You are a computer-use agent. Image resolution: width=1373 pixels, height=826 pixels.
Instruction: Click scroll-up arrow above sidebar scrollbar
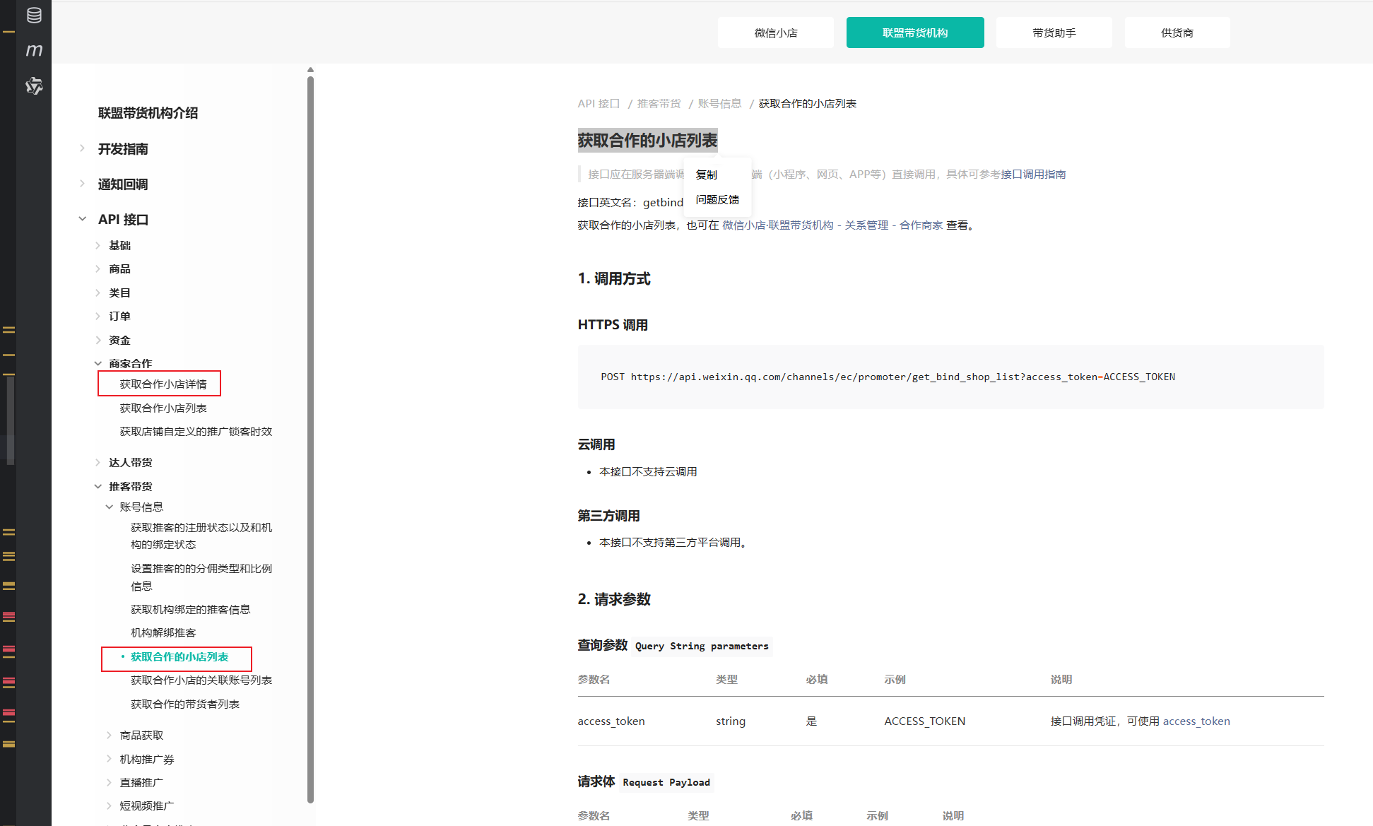coord(310,70)
